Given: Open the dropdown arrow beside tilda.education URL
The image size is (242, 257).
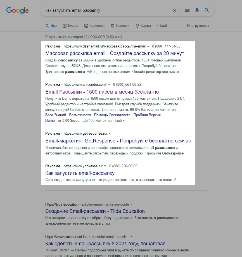Looking at the screenshot, I should pyautogui.click(x=132, y=204).
